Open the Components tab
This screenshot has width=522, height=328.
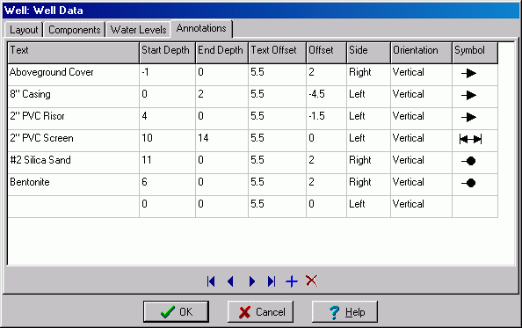[74, 30]
